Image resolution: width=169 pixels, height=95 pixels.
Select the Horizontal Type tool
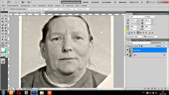(6, 37)
